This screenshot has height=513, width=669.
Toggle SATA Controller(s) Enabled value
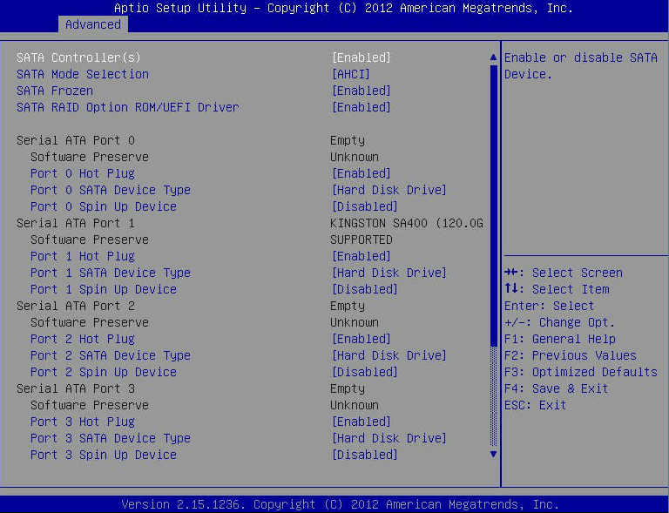pyautogui.click(x=362, y=57)
